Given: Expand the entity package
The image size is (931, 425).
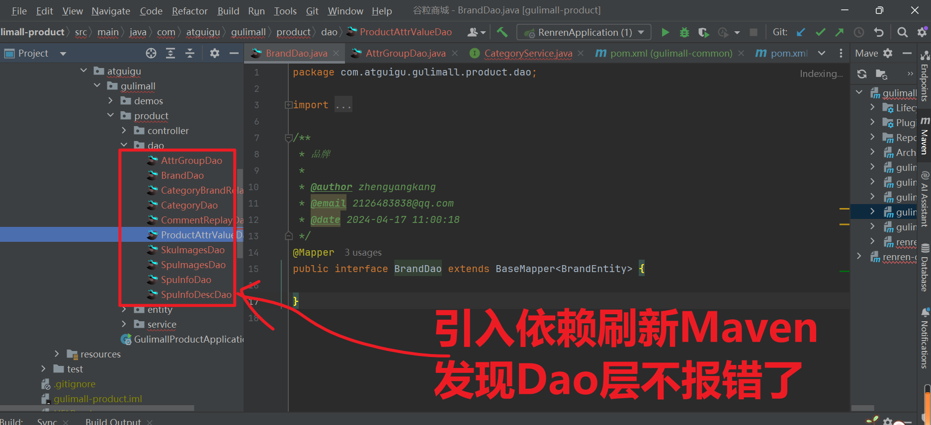Looking at the screenshot, I should [x=124, y=309].
